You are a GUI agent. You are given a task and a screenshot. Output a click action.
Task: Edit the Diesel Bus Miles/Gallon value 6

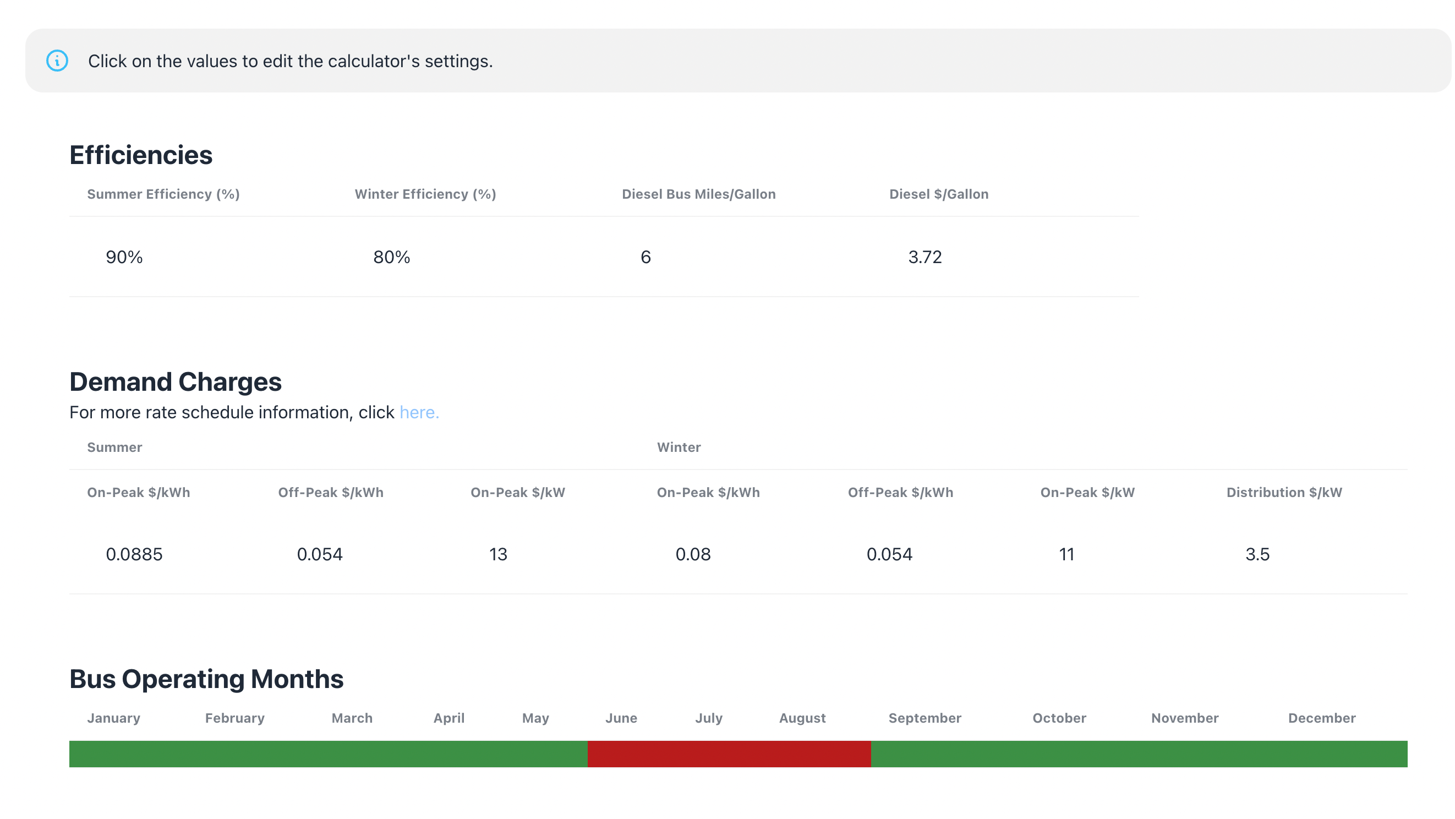tap(646, 257)
